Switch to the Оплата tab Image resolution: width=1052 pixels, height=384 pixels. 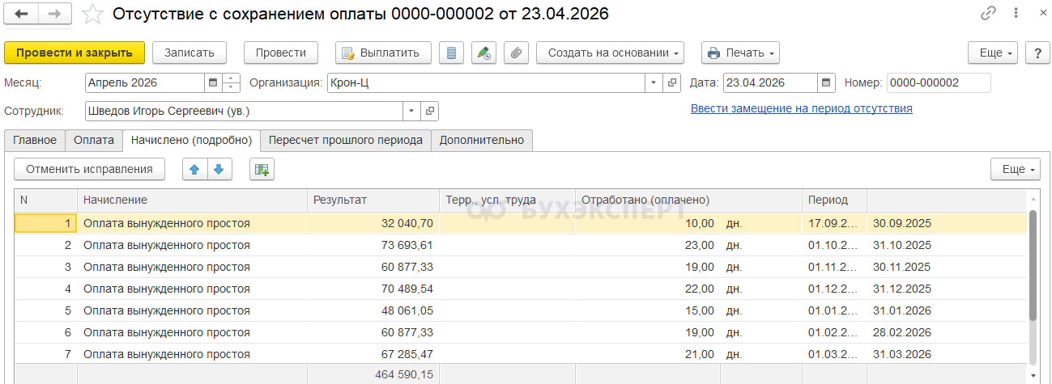tap(94, 140)
